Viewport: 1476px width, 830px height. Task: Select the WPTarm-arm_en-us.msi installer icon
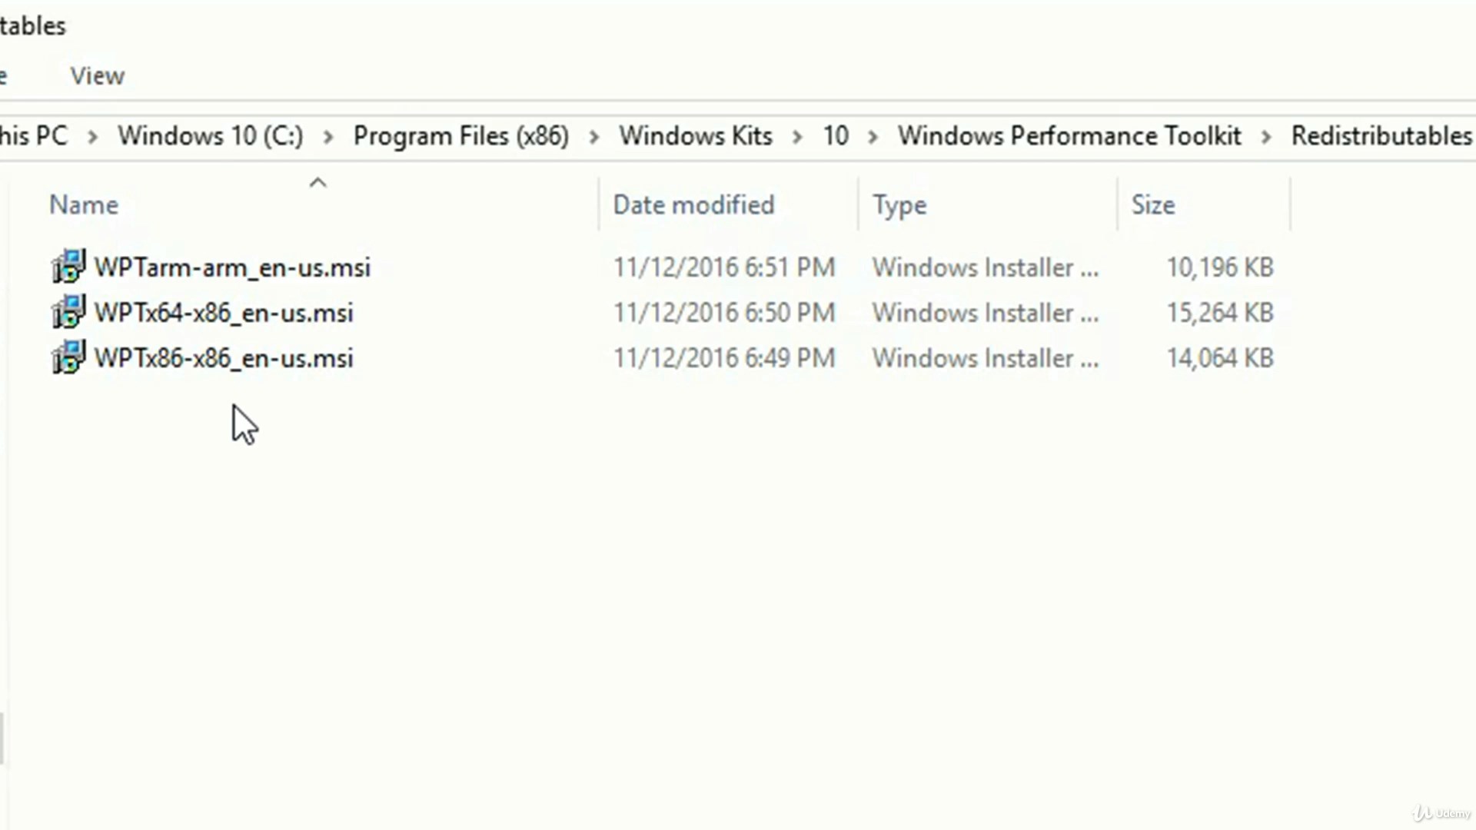click(x=68, y=267)
